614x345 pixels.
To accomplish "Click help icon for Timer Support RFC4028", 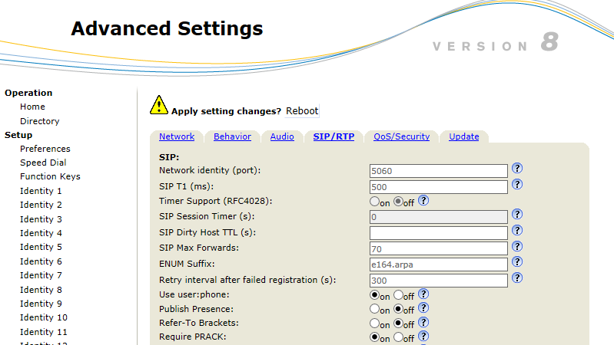I will (x=423, y=201).
